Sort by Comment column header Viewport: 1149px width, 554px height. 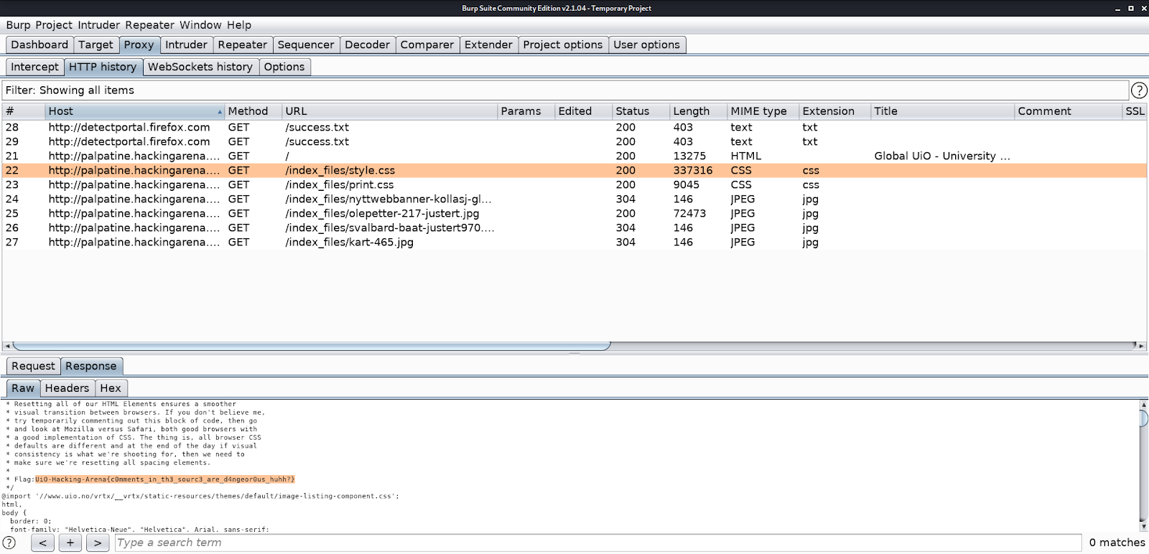click(x=1069, y=111)
